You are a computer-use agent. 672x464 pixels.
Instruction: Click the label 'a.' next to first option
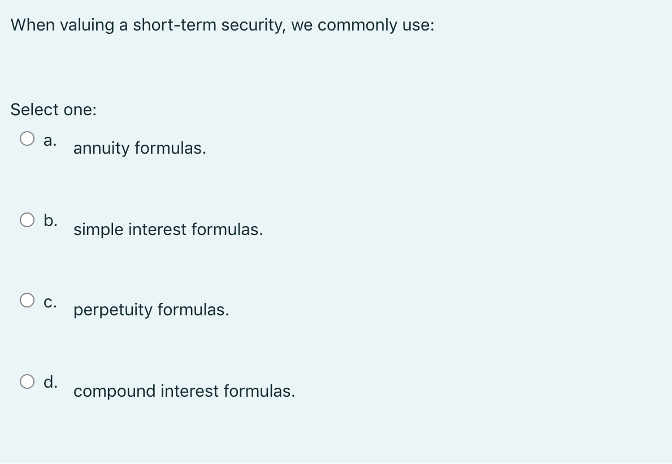coord(50,140)
